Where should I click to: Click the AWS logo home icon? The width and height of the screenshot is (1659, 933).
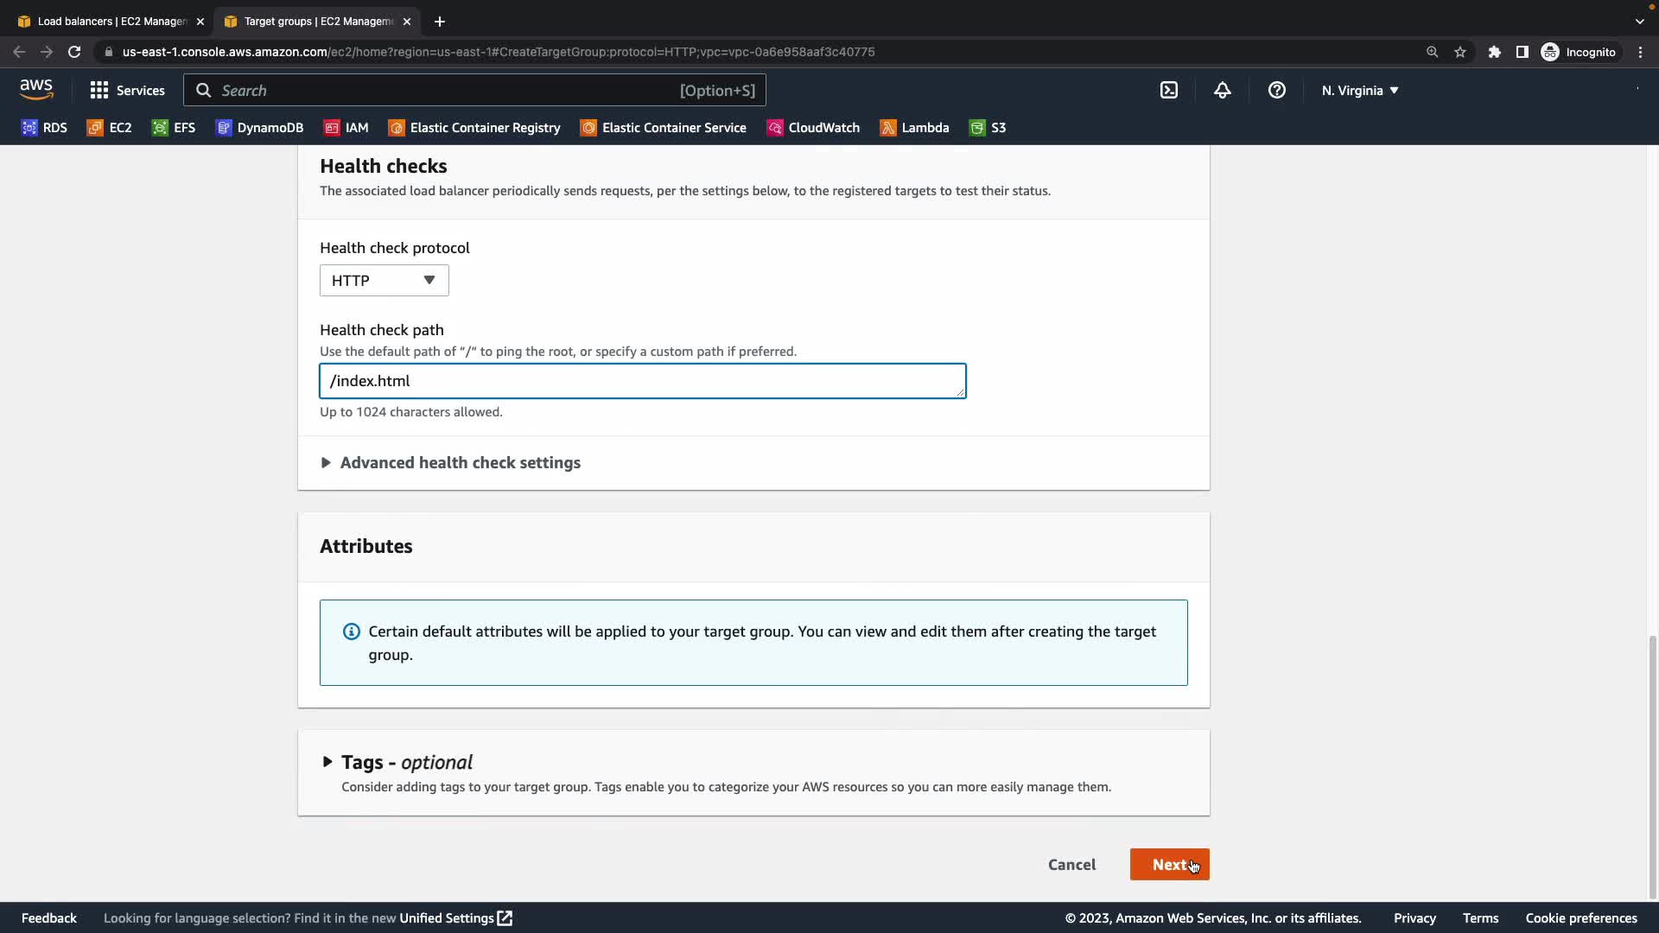coord(36,90)
